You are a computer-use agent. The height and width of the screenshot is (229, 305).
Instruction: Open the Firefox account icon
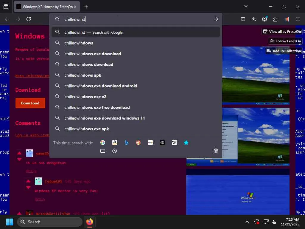[264, 19]
